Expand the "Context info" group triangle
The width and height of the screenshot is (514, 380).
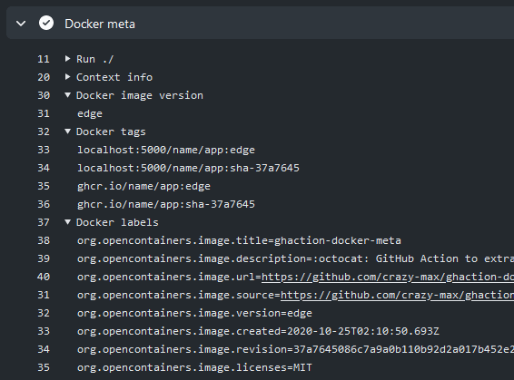pos(67,77)
